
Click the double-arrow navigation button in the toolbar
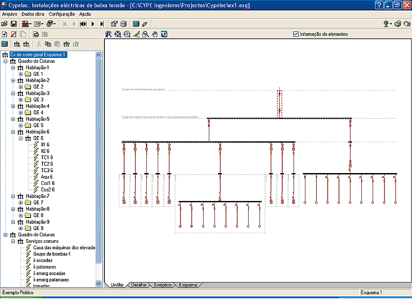coord(83,24)
